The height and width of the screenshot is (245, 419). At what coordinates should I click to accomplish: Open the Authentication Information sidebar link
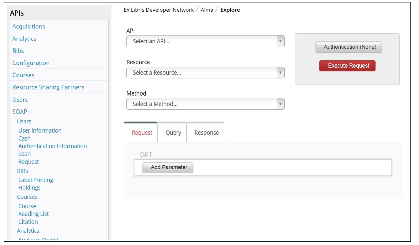[x=53, y=146]
